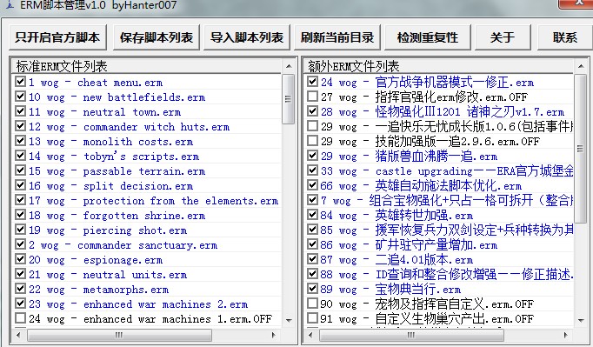Uncheck 86 wog - 矿井驻守产量增加.erm
593x347 pixels.
point(312,244)
